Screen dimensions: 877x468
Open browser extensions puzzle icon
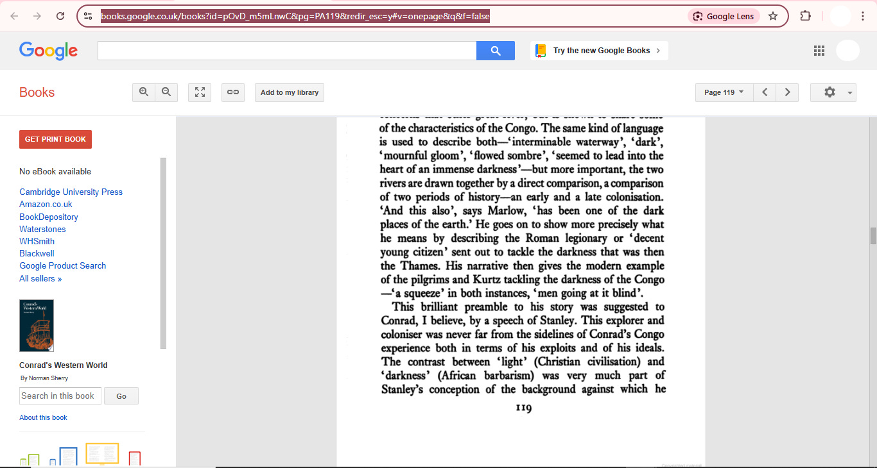point(805,16)
